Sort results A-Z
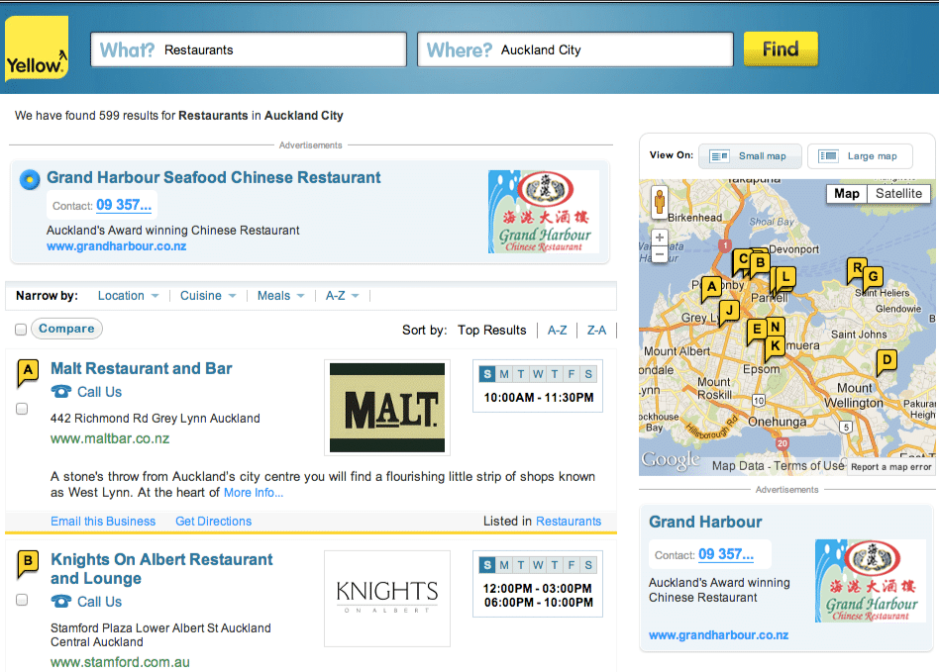This screenshot has height=672, width=939. (557, 331)
